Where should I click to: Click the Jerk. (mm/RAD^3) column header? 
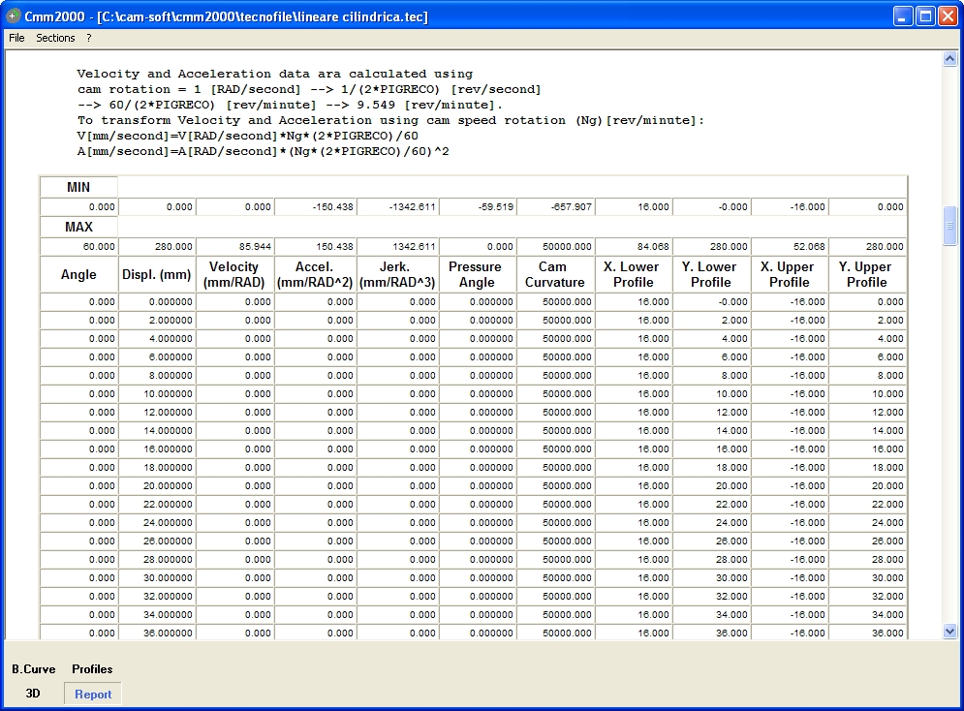[x=397, y=274]
